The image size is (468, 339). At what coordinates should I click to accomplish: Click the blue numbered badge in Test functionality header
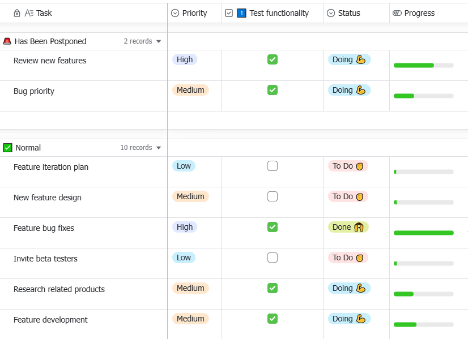tap(241, 13)
